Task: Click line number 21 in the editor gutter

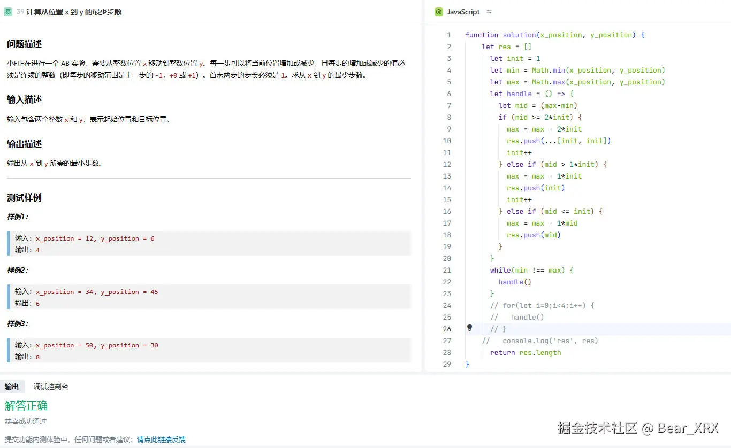Action: point(447,270)
